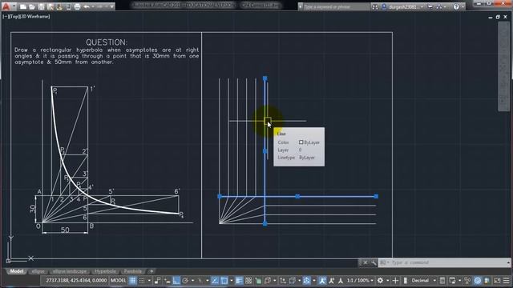The height and width of the screenshot is (288, 513).
Task: Open the 1:1 / 100% annotation scale dropdown
Action: [360, 281]
